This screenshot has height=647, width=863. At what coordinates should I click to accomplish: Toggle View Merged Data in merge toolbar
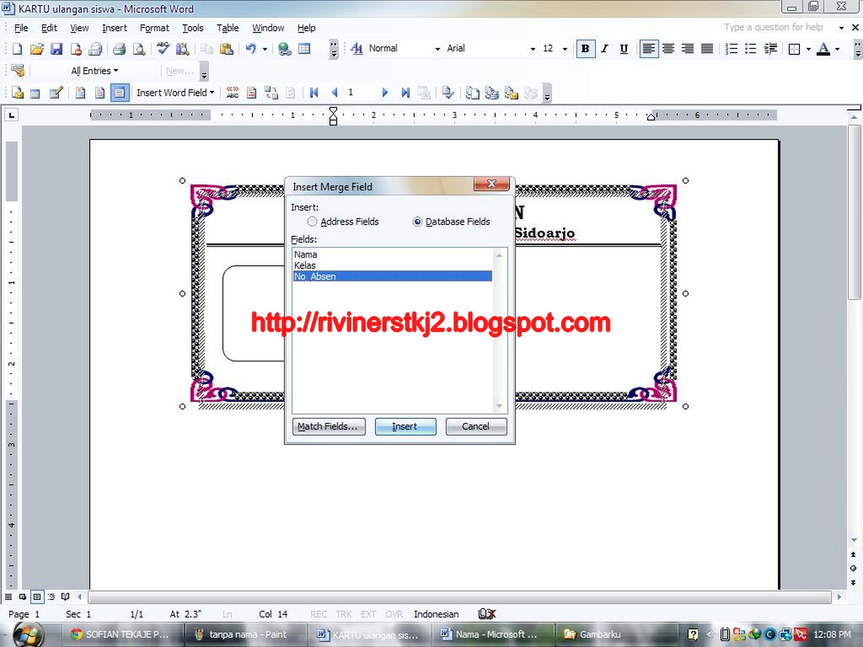[232, 93]
